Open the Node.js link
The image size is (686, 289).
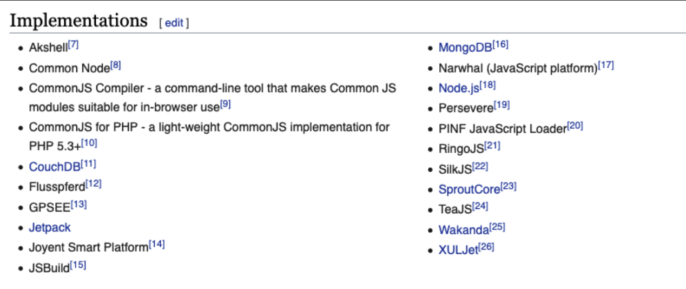[x=459, y=88]
